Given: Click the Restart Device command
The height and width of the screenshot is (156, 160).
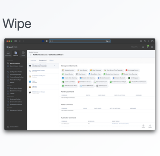Looking at the screenshot, I should click(67, 74).
